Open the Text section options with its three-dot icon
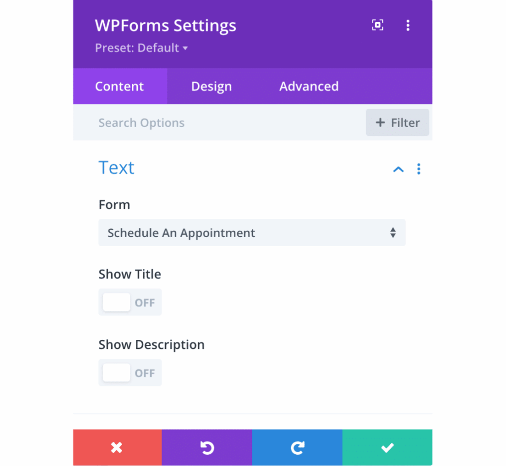The width and height of the screenshot is (506, 466). 419,169
